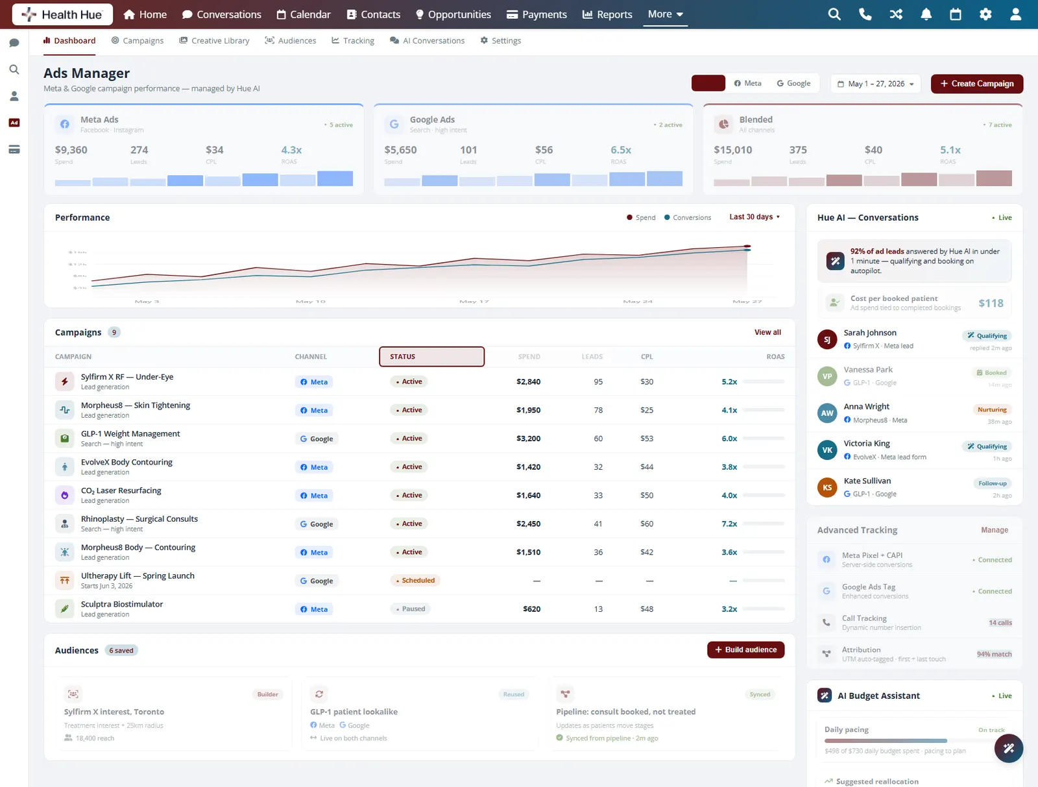The width and height of the screenshot is (1038, 787).
Task: Click the Scheduled status of Ultherapy Lift
Action: coord(415,581)
